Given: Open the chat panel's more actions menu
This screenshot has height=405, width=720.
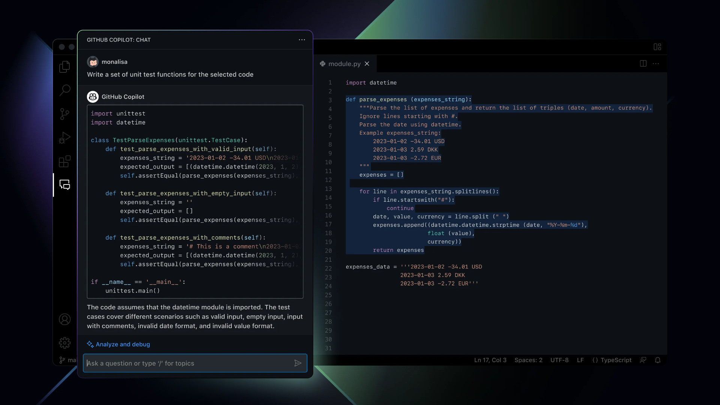Looking at the screenshot, I should tap(302, 40).
